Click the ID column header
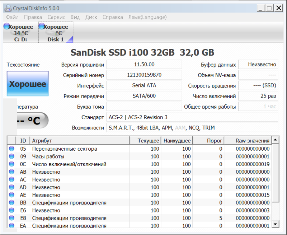Image resolution: width=287 pixels, height=235 pixels. coord(23,141)
